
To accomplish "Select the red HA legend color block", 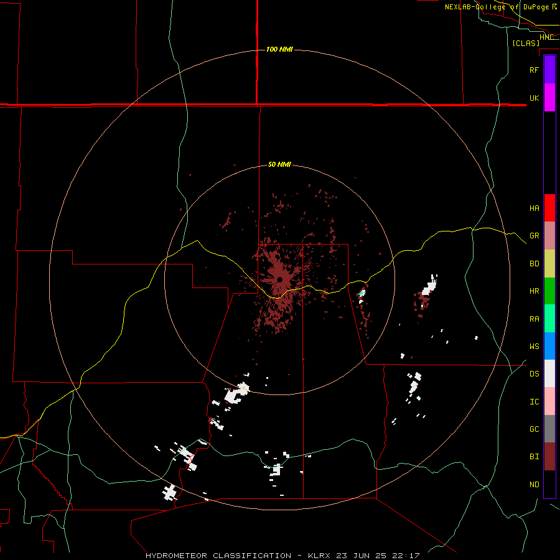I will 549,208.
